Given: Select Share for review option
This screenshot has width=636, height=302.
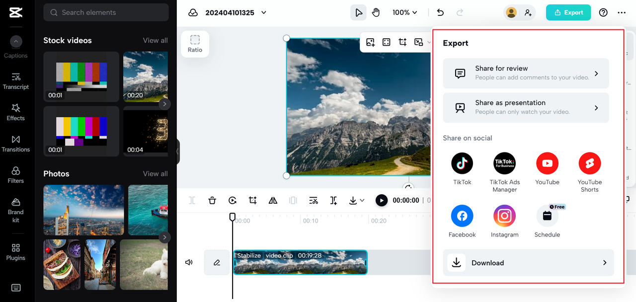Looking at the screenshot, I should 526,73.
